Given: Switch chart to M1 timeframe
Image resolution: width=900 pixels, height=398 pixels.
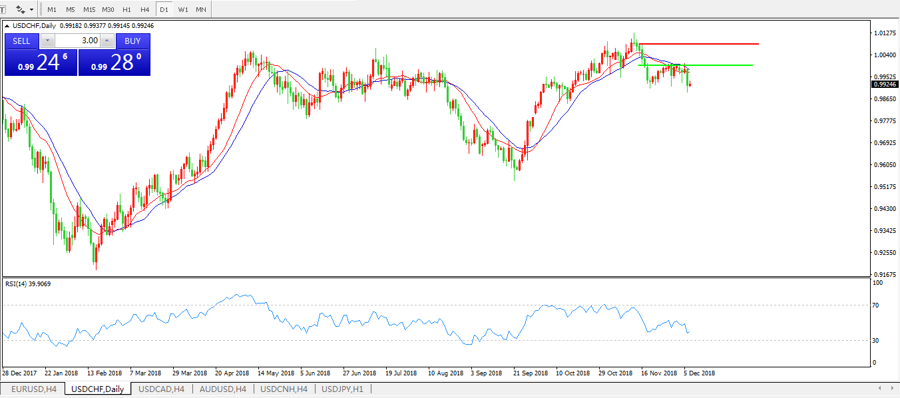Looking at the screenshot, I should click(x=52, y=10).
